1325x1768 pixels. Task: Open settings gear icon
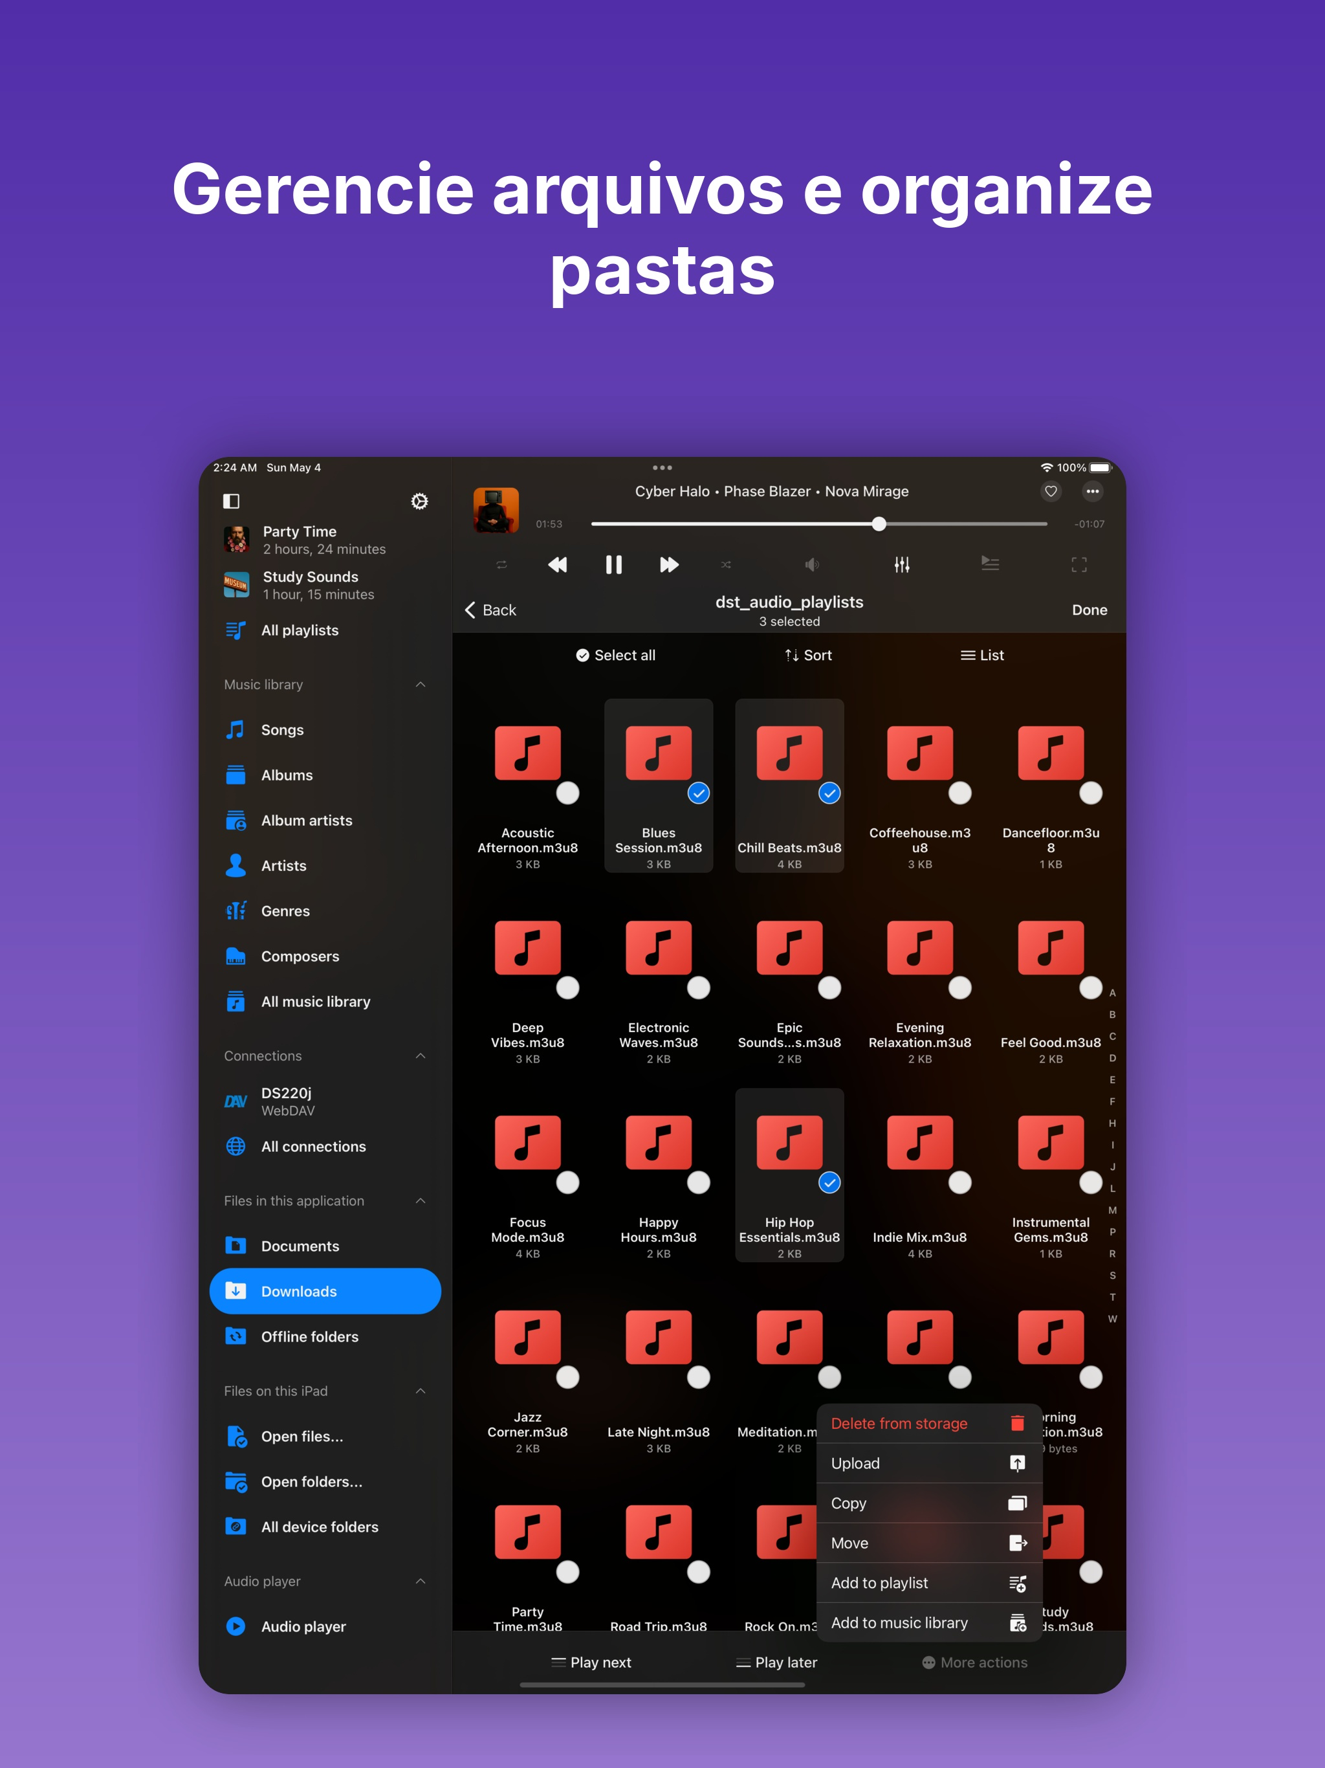click(x=419, y=501)
